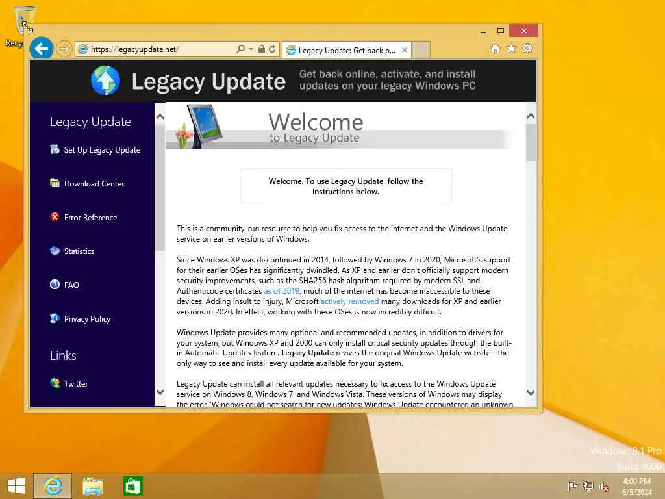Viewport: 665px width, 499px height.
Task: Click the Set Up Legacy Update icon
Action: [x=55, y=149]
